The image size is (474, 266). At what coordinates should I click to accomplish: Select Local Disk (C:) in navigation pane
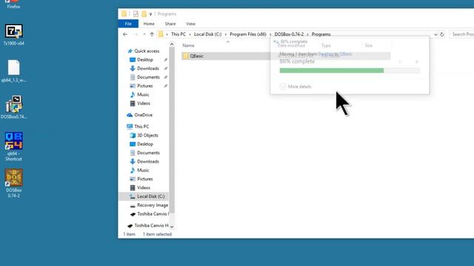click(x=144, y=197)
